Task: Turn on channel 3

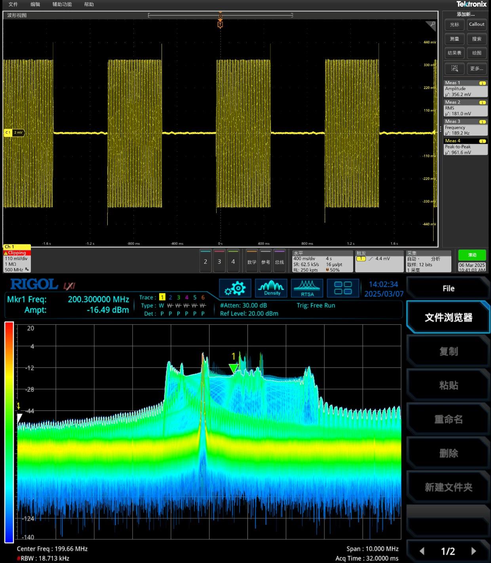Action: click(x=219, y=261)
